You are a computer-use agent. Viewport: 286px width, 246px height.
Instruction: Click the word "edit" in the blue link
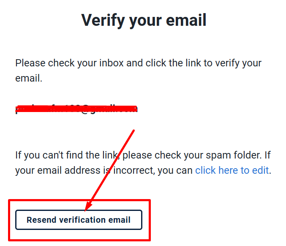(x=260, y=170)
